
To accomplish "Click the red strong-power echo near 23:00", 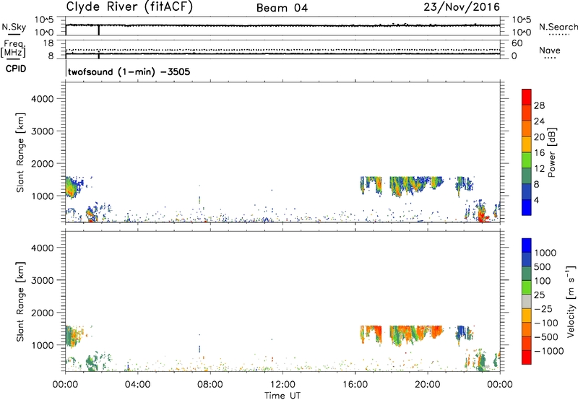I will tap(481, 214).
